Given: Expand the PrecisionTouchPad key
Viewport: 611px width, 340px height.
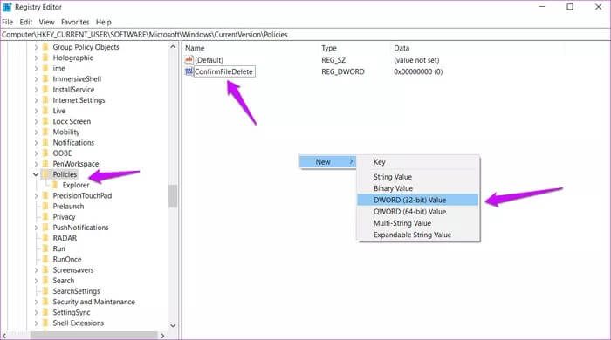Looking at the screenshot, I should coord(36,195).
